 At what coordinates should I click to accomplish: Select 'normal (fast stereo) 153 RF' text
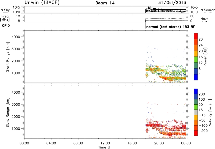pyautogui.click(x=170, y=27)
